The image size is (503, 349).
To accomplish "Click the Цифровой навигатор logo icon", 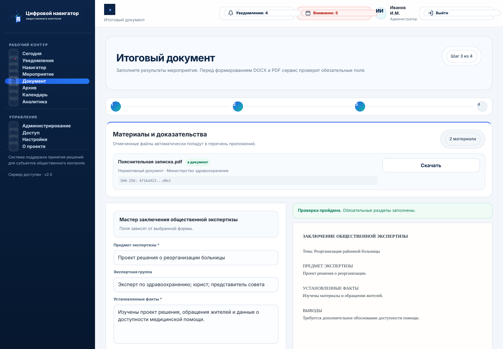I will click(x=17, y=16).
